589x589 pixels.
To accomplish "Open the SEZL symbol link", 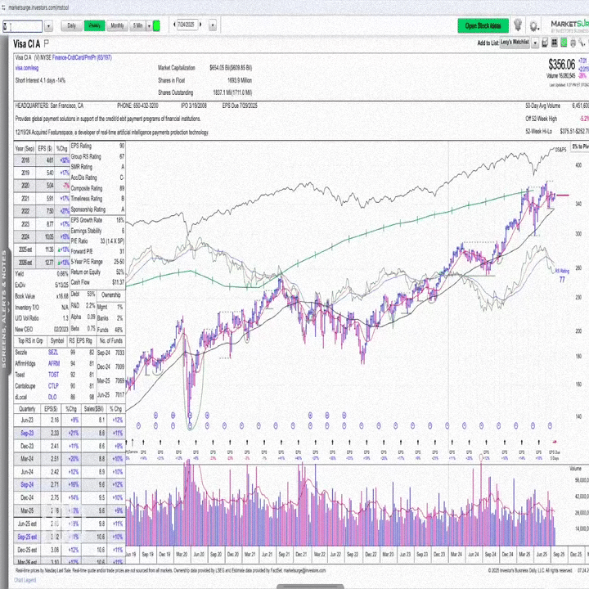I will (53, 353).
